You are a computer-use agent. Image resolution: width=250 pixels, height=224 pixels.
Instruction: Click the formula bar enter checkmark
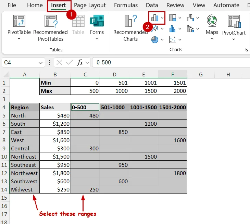(70, 62)
